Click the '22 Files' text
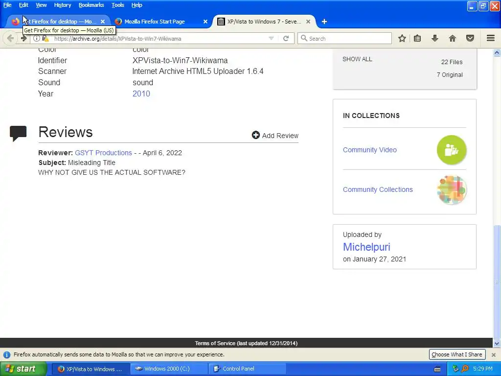The height and width of the screenshot is (376, 501). coord(452,62)
